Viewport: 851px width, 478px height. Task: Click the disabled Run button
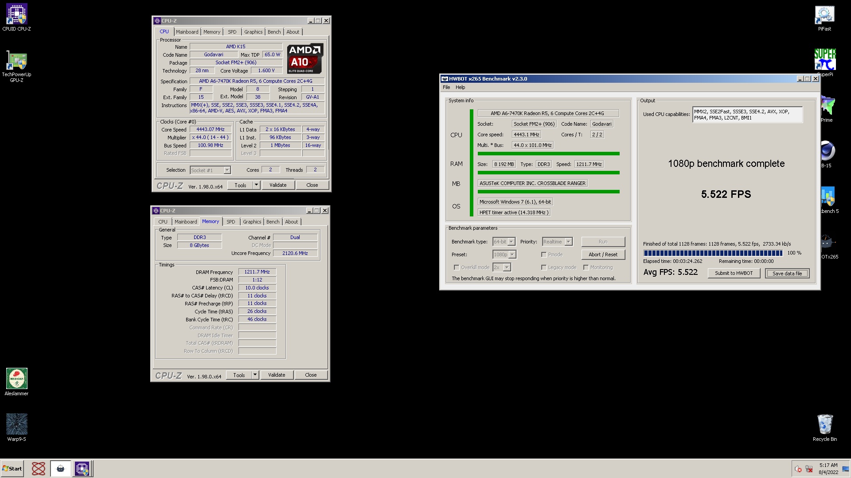(603, 242)
